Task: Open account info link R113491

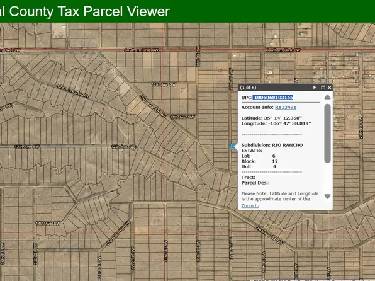Action: coord(286,107)
